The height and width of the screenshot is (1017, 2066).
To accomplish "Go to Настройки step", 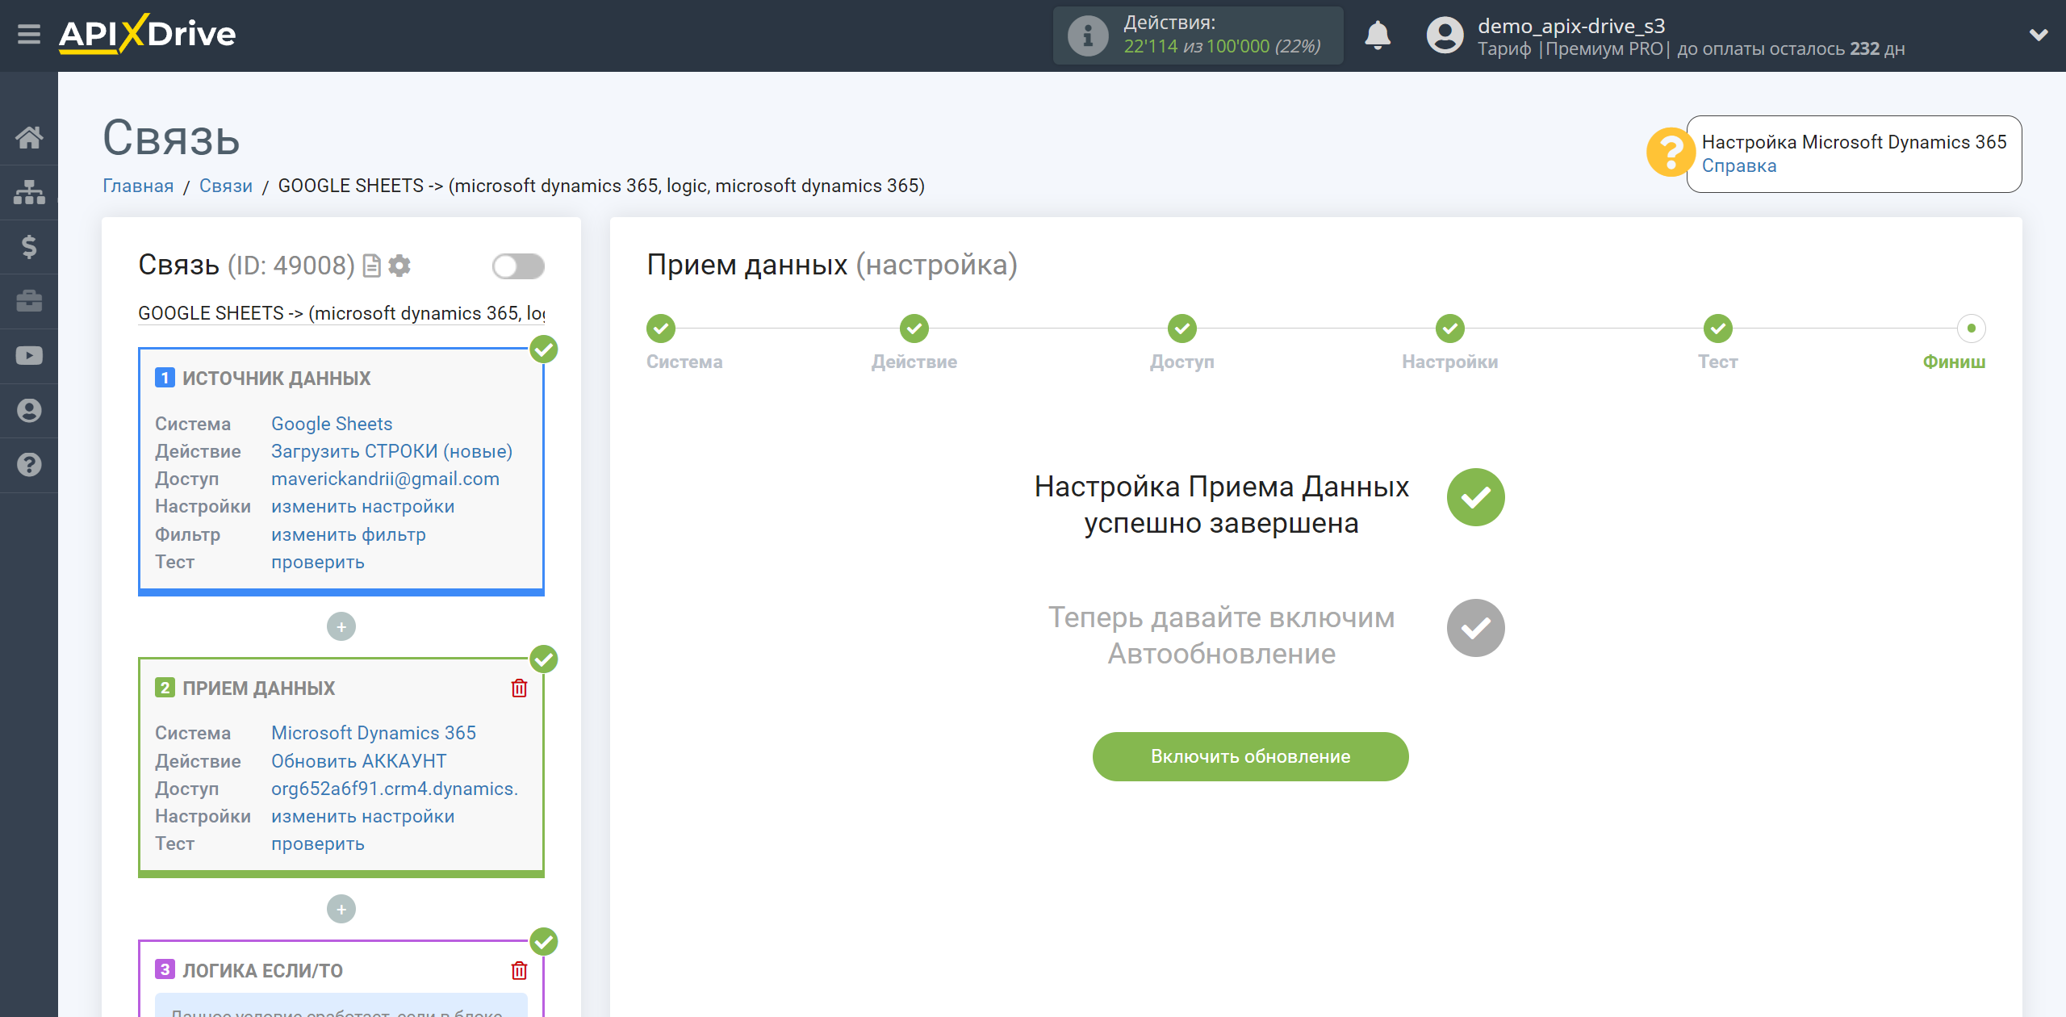I will (1450, 329).
